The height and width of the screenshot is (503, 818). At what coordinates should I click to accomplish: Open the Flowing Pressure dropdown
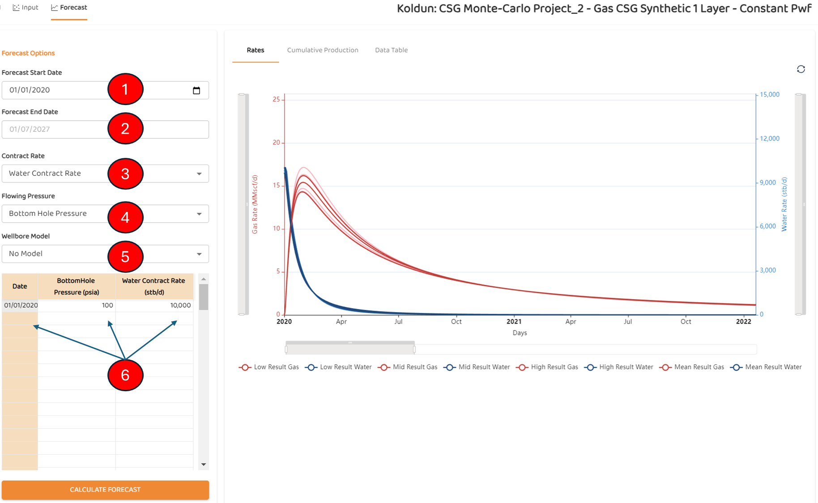pyautogui.click(x=199, y=214)
